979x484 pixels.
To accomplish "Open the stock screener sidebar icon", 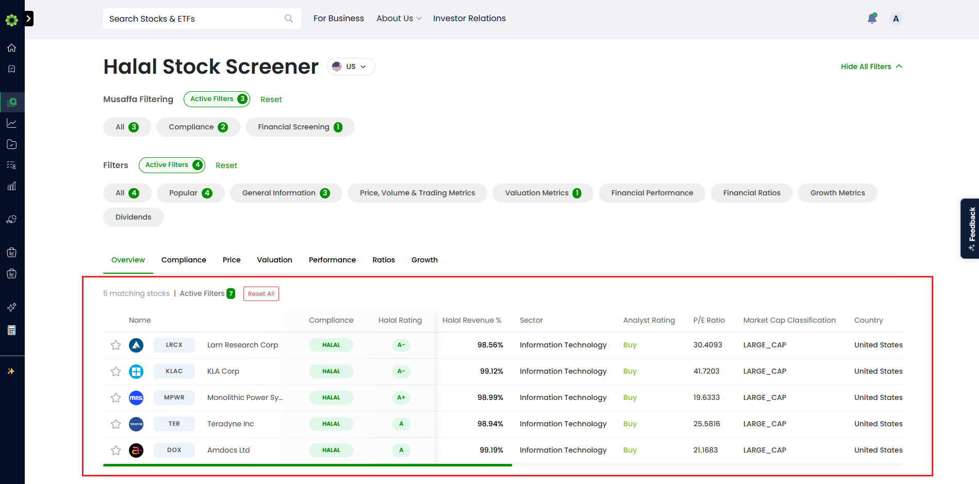I will pos(11,102).
